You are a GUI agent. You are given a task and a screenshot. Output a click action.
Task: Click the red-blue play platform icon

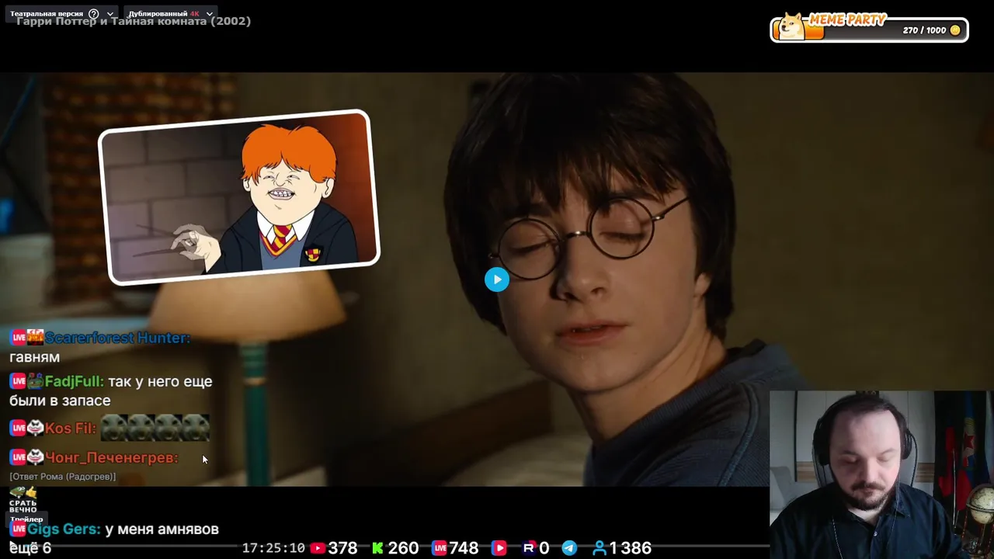click(x=499, y=548)
